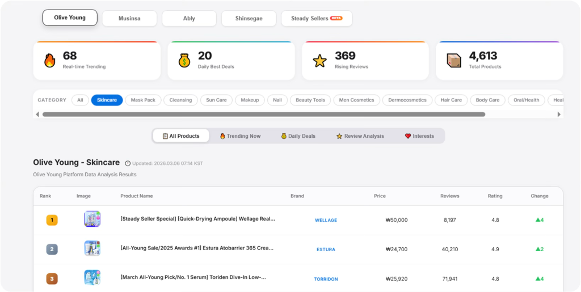Screen dimensions: 581x292
Task: Click the box icon for Total Products
Action: point(454,61)
